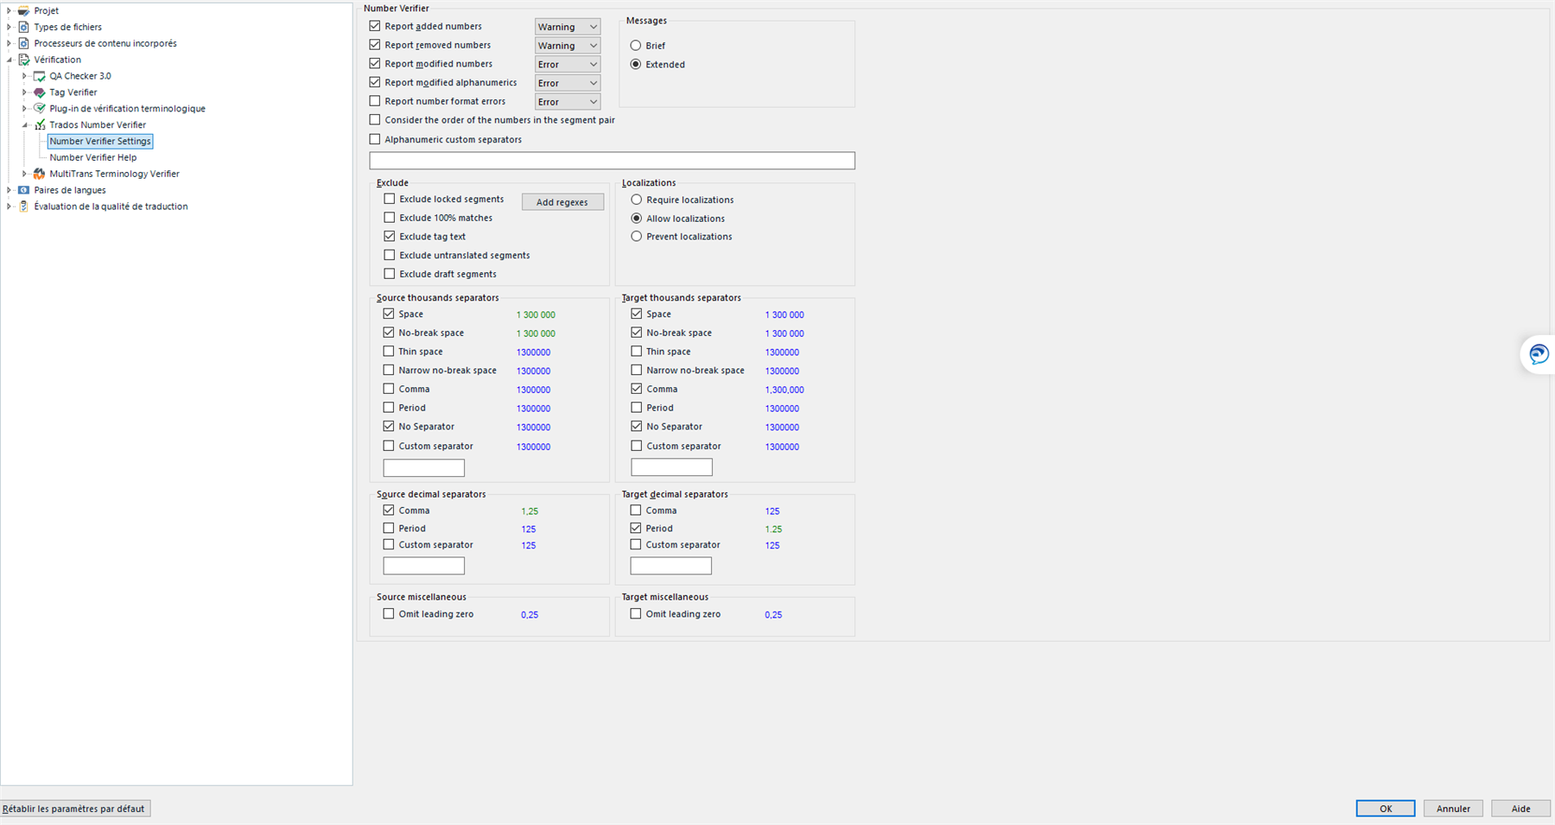
Task: Open severity dropdown for modified alphanumerics
Action: 568,83
